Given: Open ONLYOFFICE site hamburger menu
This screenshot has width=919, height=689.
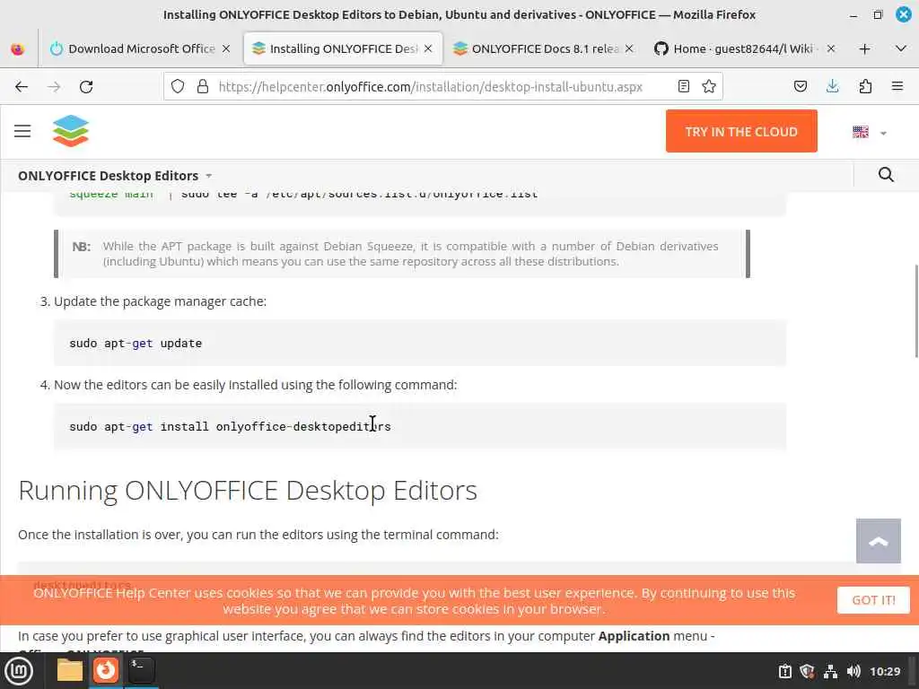Looking at the screenshot, I should tap(22, 131).
